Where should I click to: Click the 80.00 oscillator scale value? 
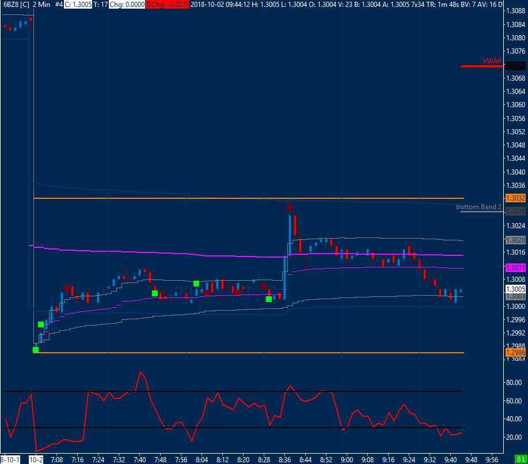point(514,382)
